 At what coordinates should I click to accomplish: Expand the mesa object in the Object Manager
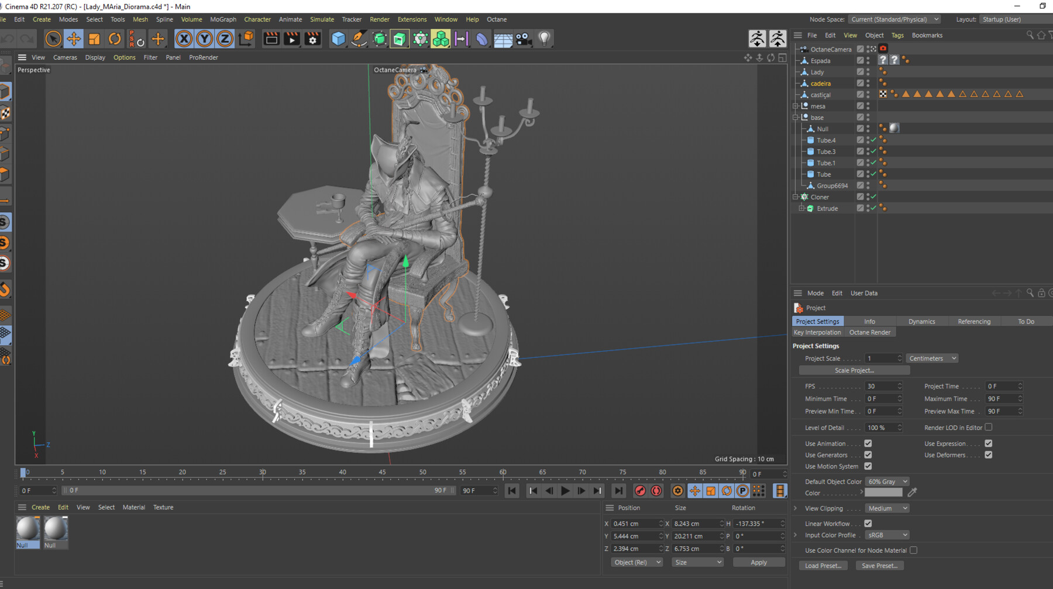(x=797, y=106)
